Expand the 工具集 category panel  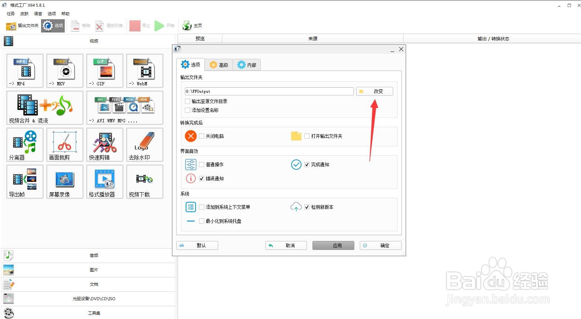point(89,313)
